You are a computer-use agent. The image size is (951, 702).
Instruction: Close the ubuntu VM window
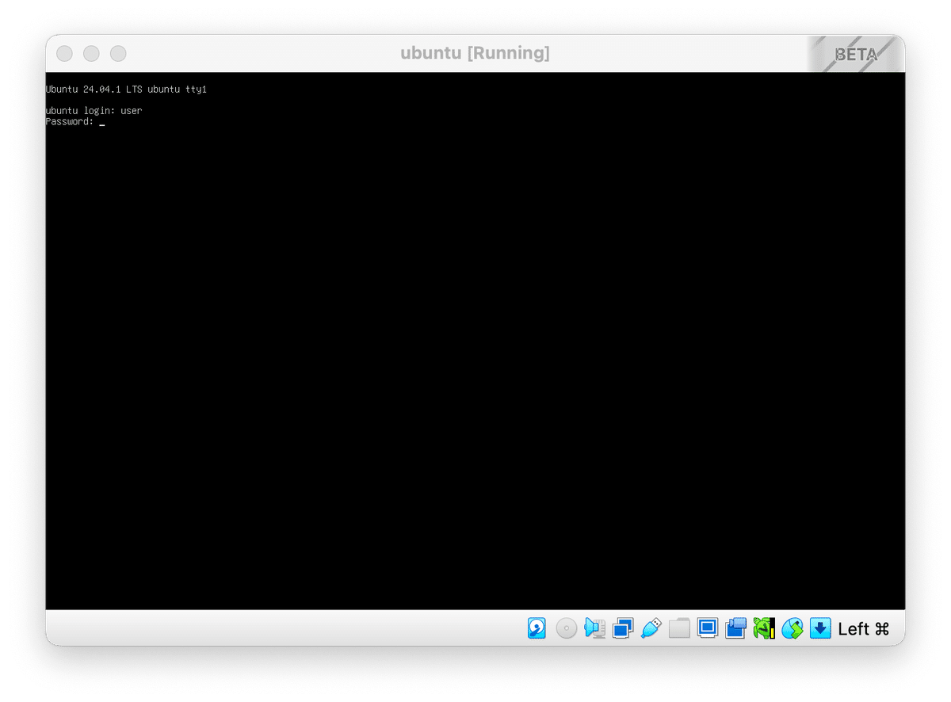(x=65, y=54)
